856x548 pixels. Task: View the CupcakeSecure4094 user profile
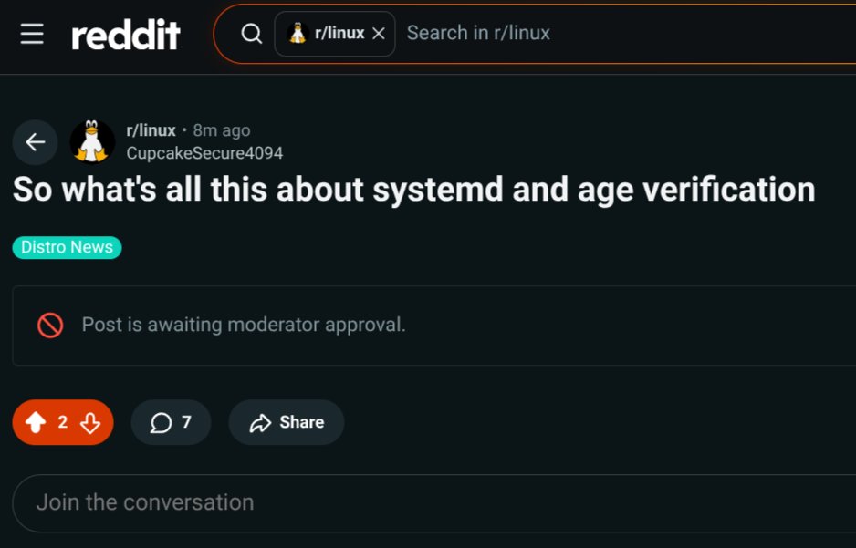tap(204, 153)
